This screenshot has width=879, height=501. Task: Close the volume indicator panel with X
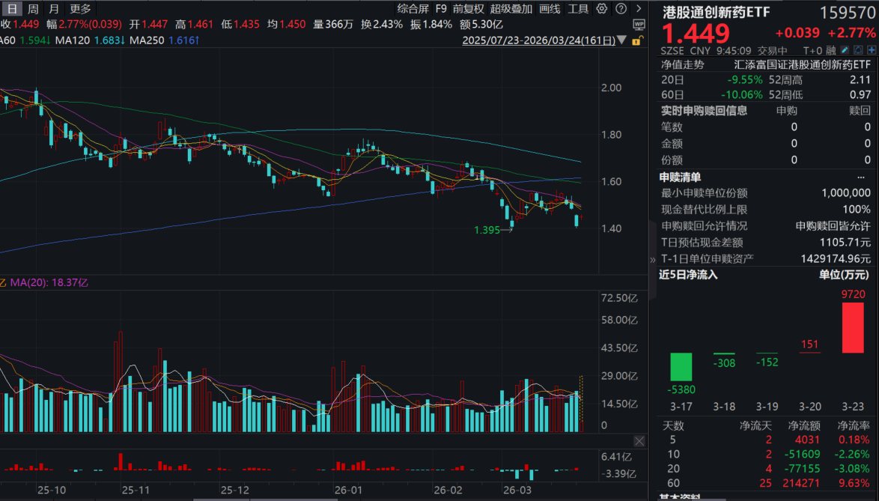639,440
